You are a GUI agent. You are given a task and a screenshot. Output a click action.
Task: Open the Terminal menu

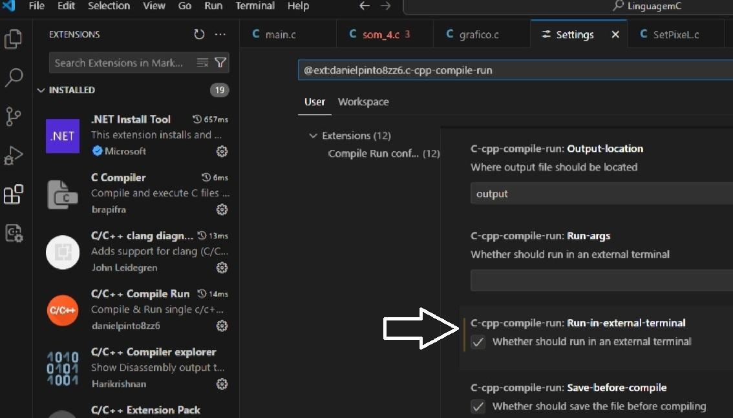click(255, 6)
